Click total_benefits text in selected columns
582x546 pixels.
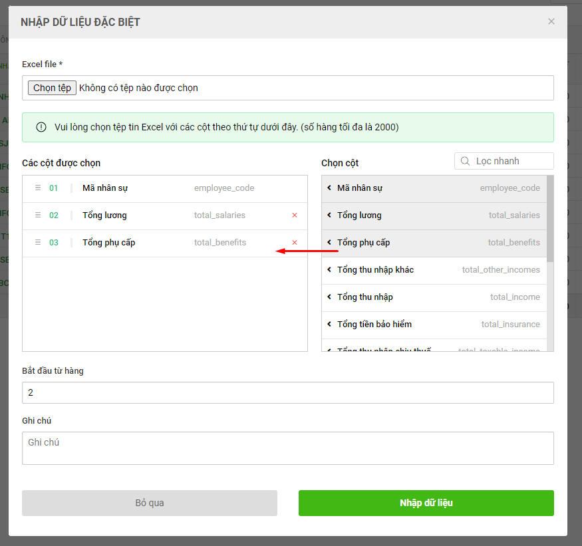pyautogui.click(x=220, y=242)
